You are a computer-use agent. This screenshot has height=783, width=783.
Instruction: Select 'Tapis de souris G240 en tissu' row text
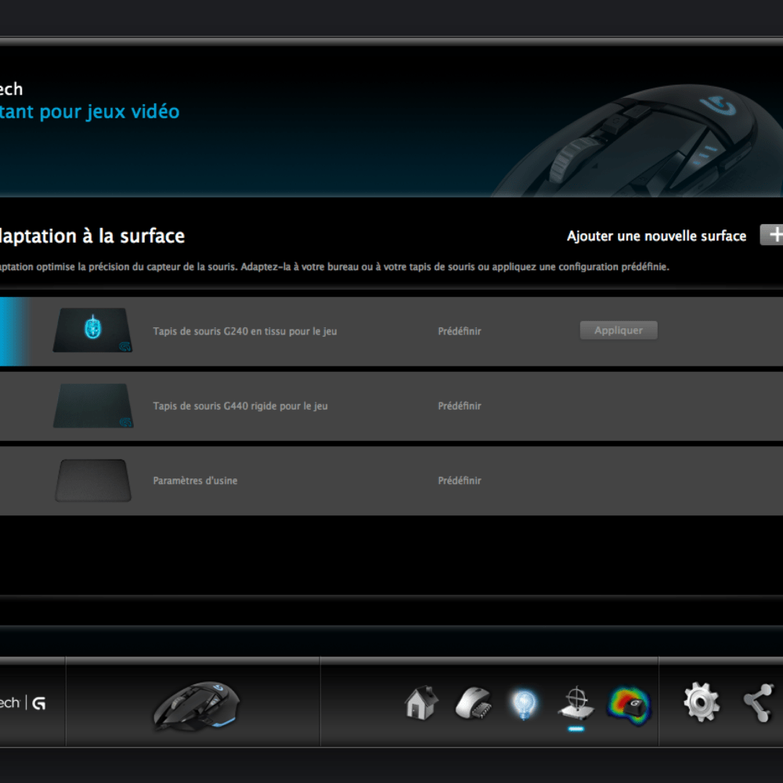[x=244, y=331]
